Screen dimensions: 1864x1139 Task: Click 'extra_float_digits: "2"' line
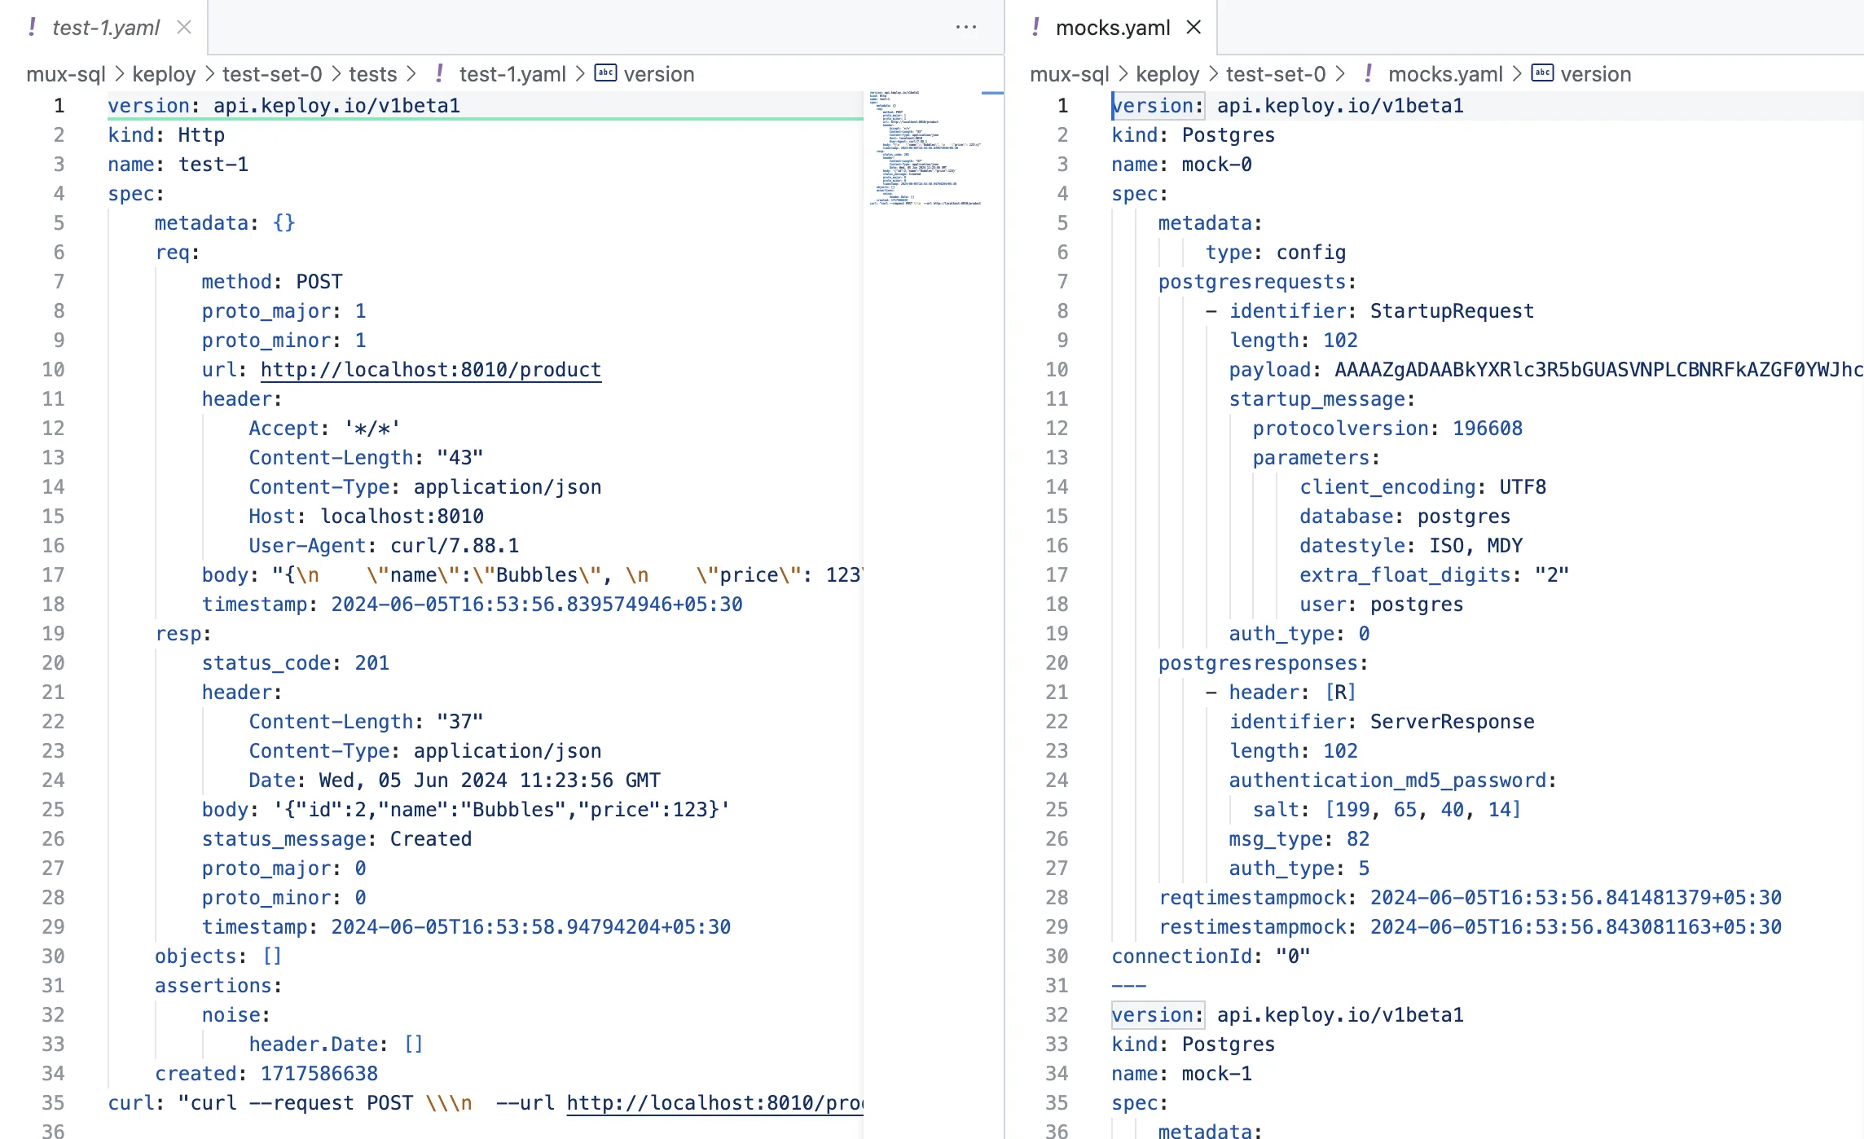1435,575
